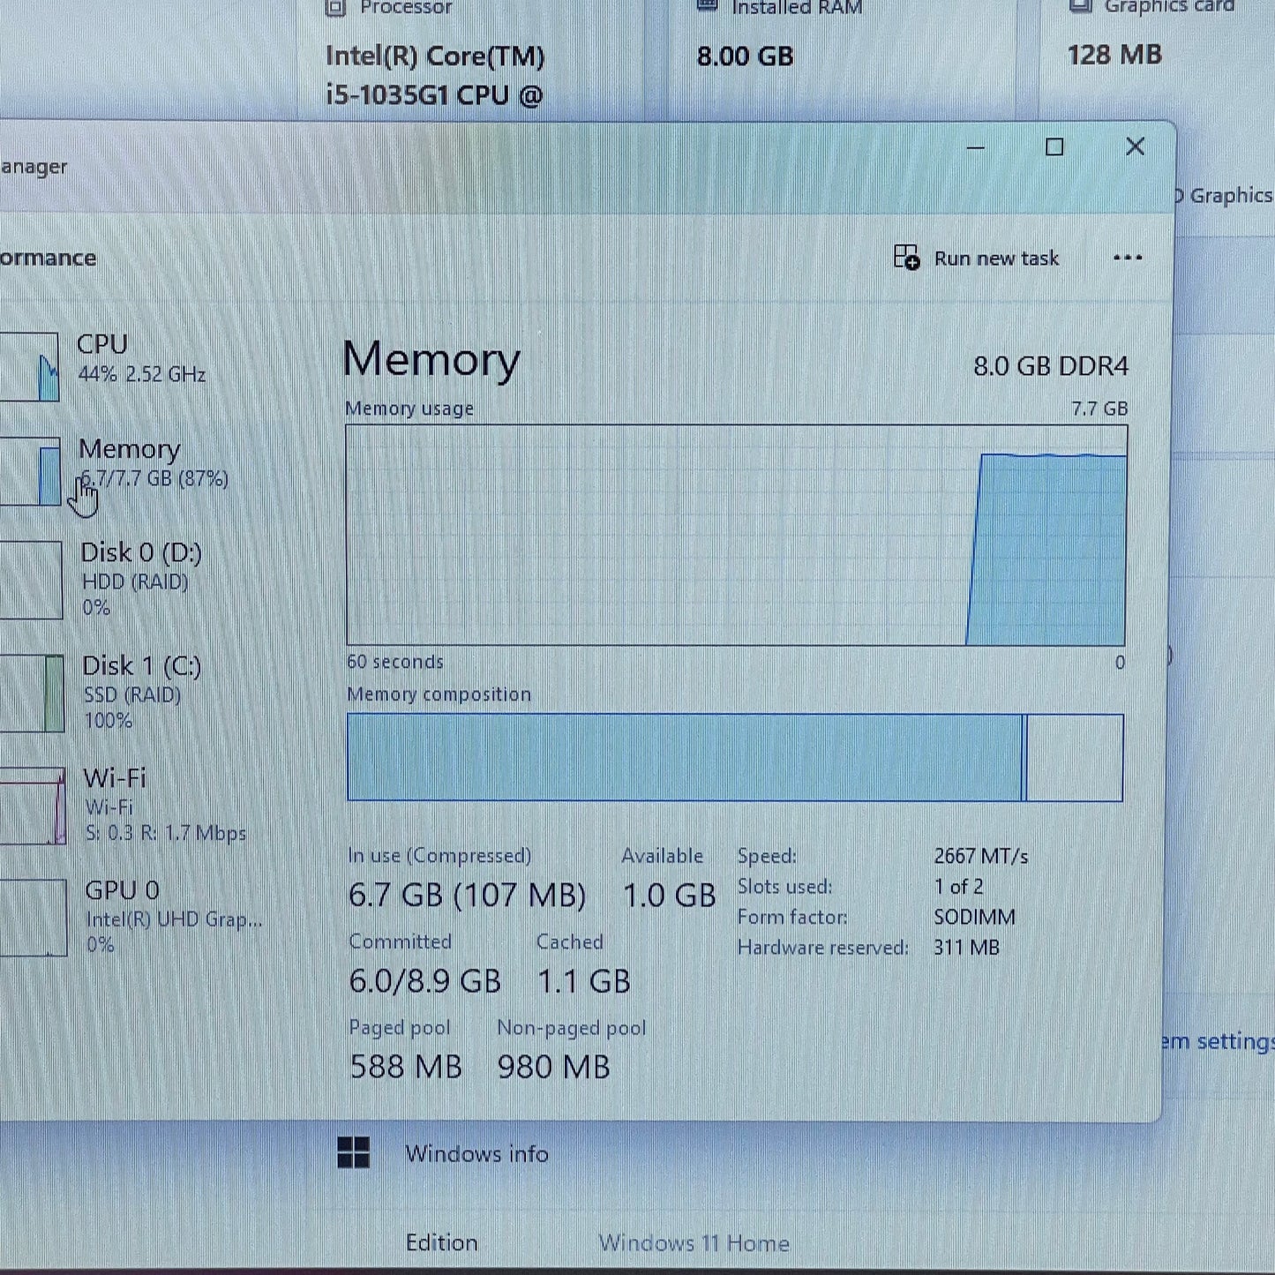Click 'Windows 11 Home' edition in Settings

coord(694,1243)
